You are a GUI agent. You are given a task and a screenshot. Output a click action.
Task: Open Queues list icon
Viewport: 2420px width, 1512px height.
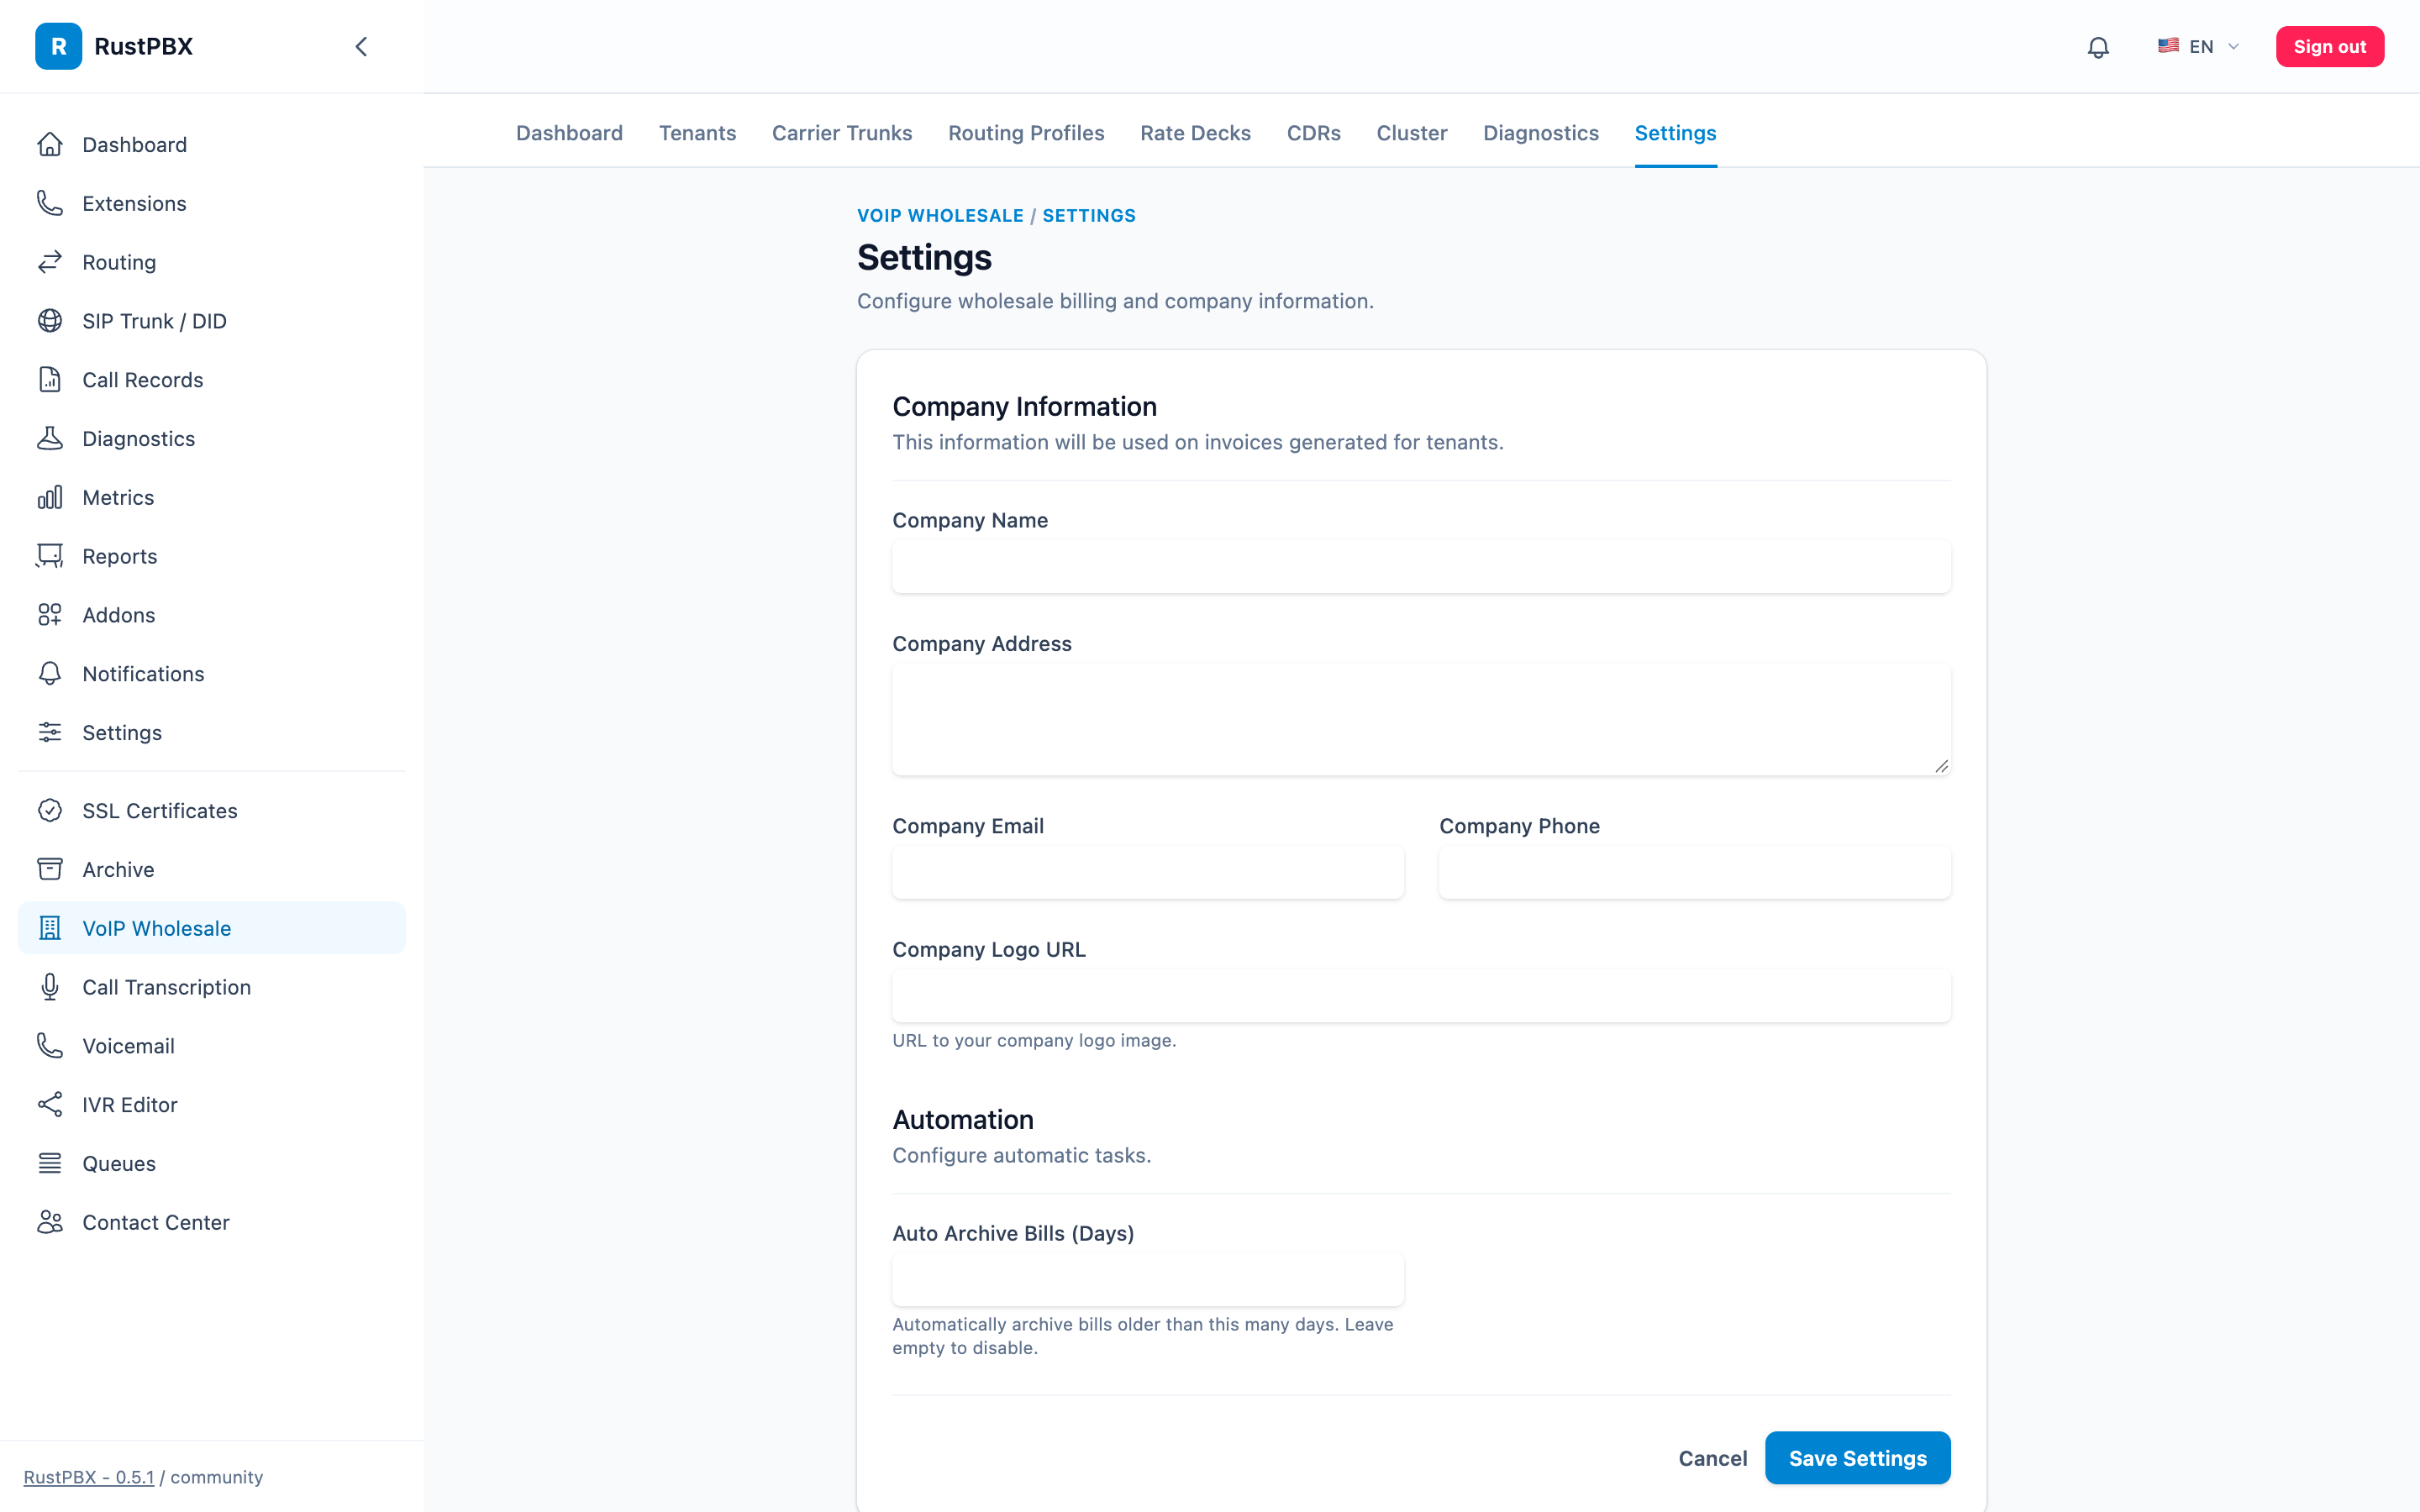(50, 1163)
